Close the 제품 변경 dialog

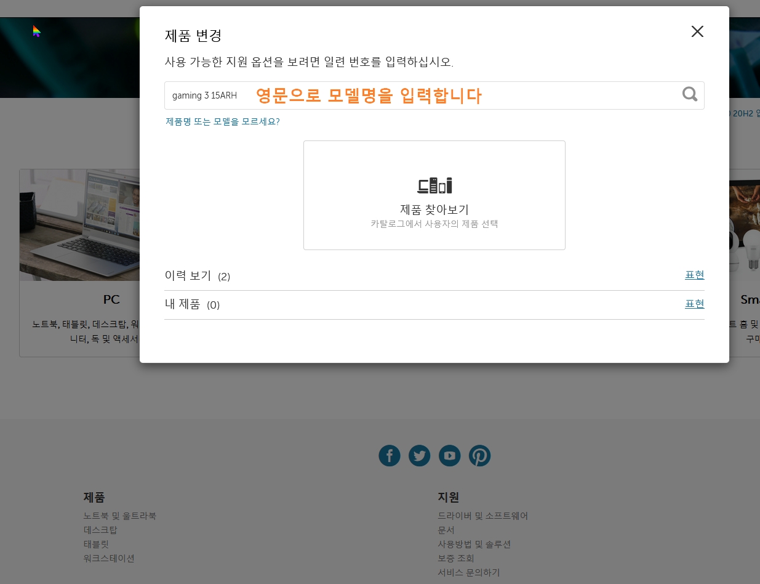click(x=697, y=31)
